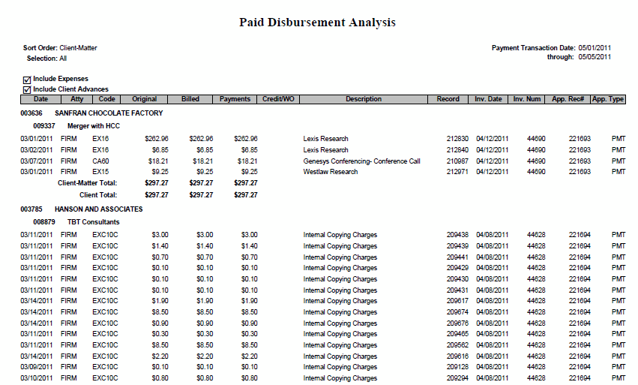The height and width of the screenshot is (385, 638).
Task: Select client SANFRAN CHOCOLATE FACTORY heading
Action: 109,113
